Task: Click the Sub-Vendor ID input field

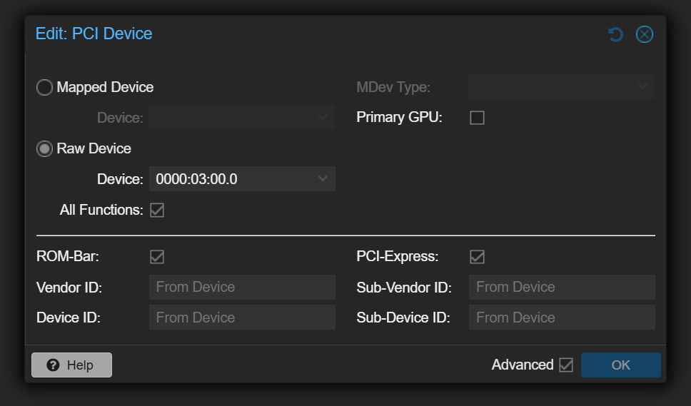Action: click(x=561, y=288)
